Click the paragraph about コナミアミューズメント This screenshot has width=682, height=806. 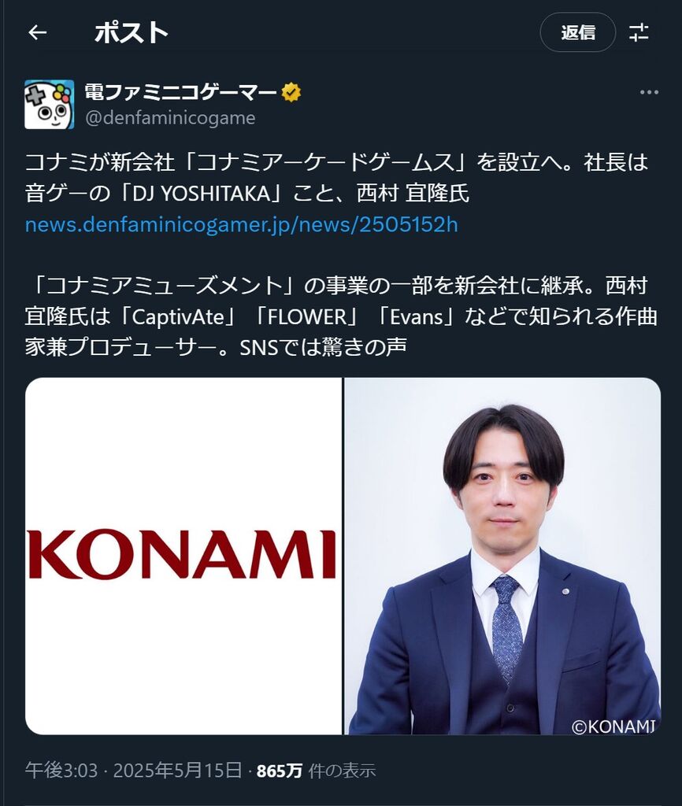pyautogui.click(x=341, y=316)
